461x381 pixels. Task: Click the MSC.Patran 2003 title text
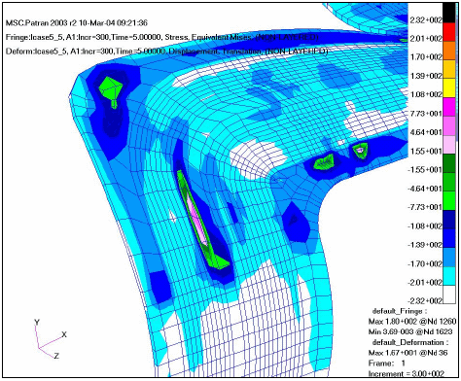(77, 23)
